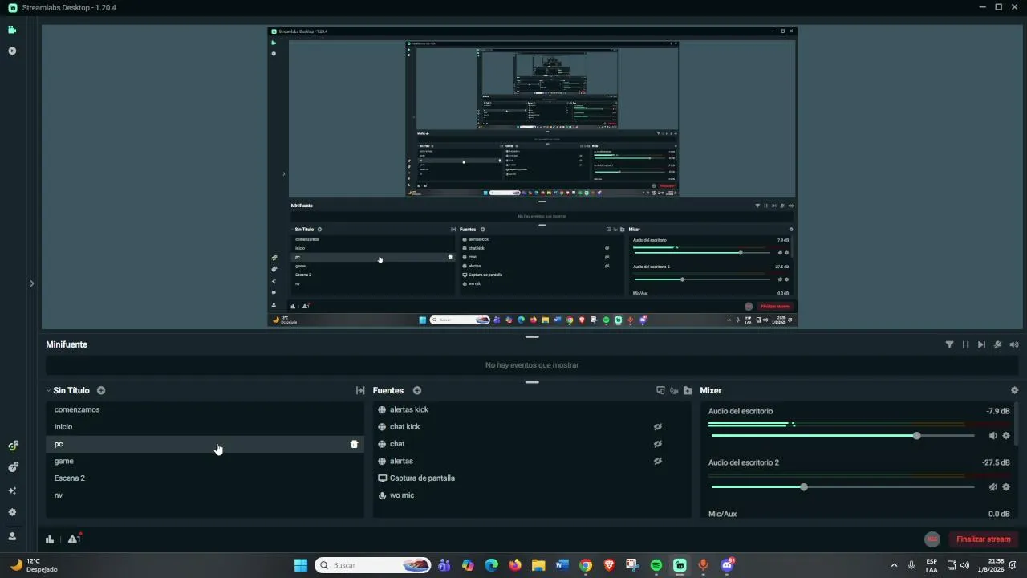The image size is (1027, 578).
Task: Open the stream stats bar chart icon
Action: 50,539
